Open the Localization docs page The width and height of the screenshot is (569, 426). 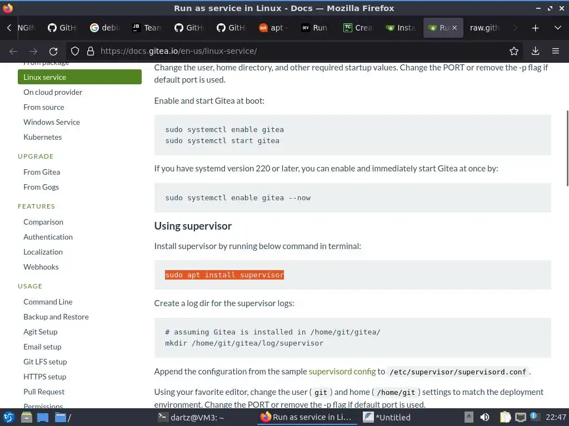[x=43, y=252]
